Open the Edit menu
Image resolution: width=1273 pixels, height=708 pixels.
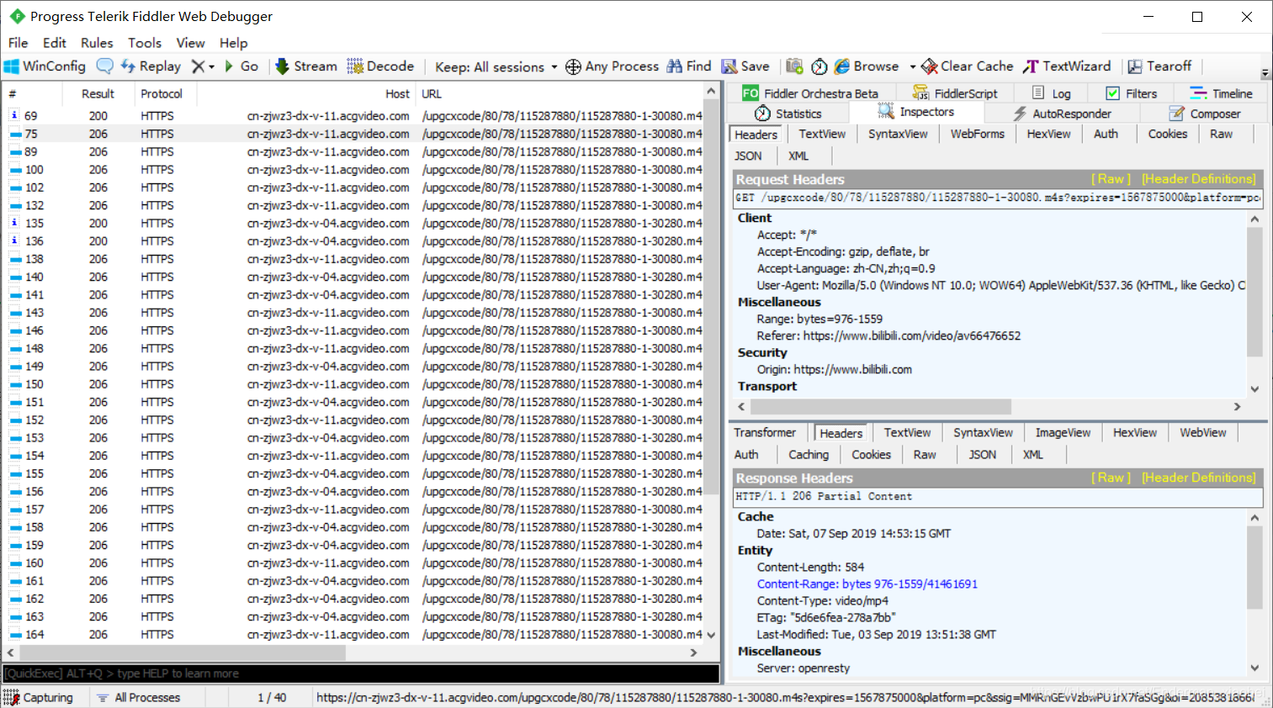coord(55,43)
